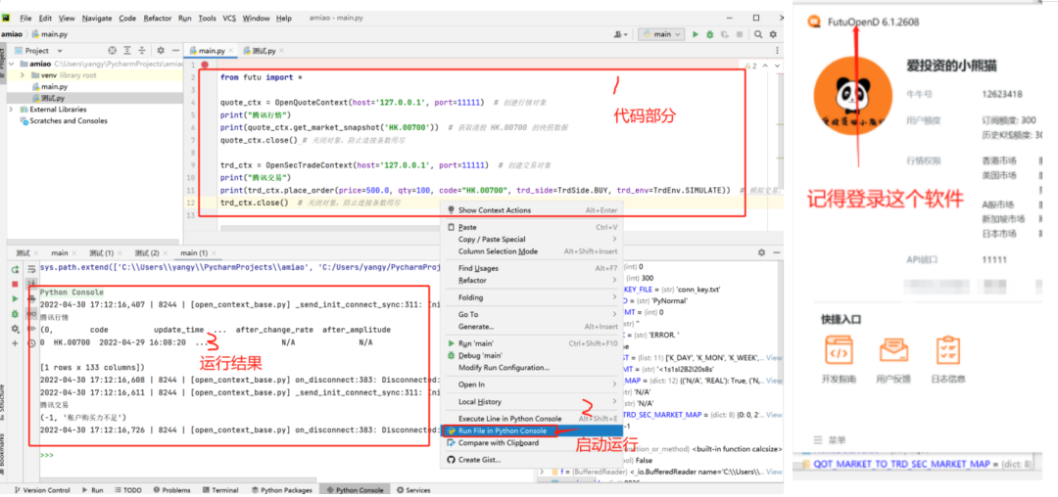1058x497 pixels.
Task: Open console settings gear icon
Action: [15, 329]
